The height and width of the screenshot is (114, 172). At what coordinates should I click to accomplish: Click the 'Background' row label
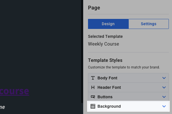tap(109, 106)
